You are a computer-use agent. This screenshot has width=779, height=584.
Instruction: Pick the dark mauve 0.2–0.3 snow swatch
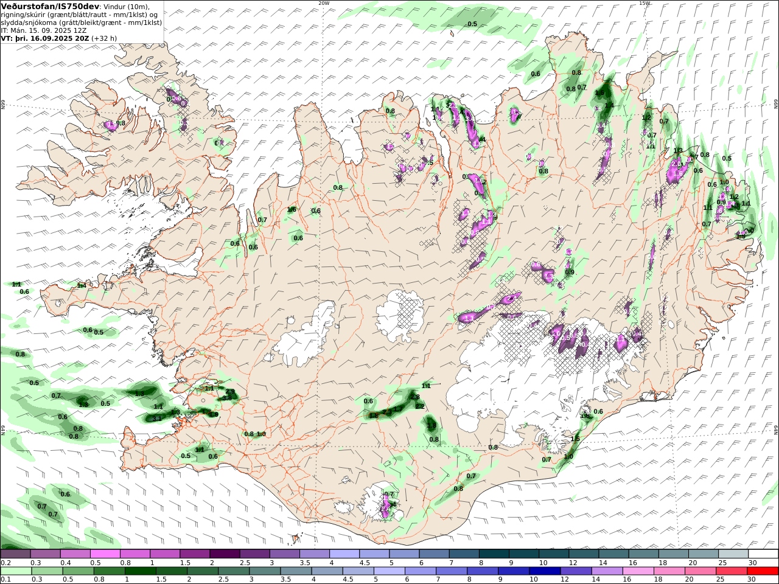click(x=15, y=554)
